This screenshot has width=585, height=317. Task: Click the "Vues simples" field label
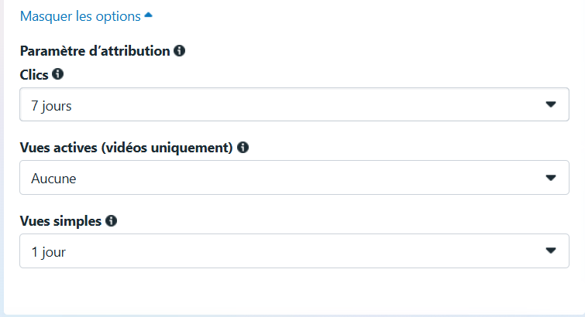[60, 221]
